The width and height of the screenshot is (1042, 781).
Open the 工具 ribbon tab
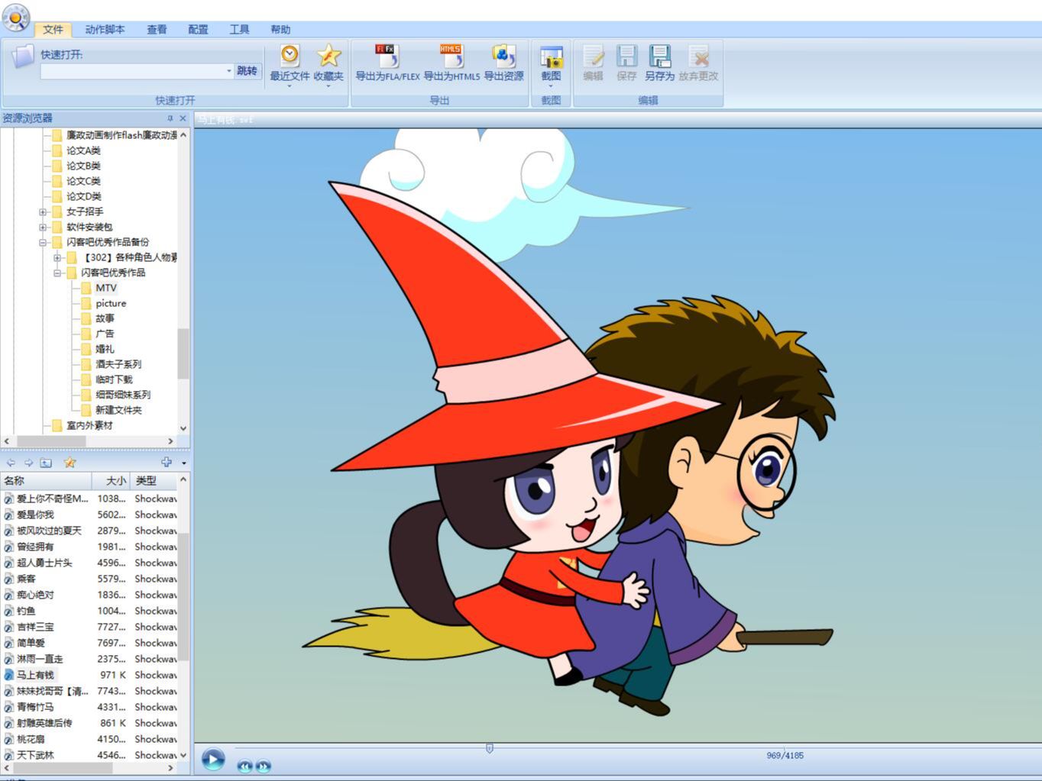coord(239,30)
